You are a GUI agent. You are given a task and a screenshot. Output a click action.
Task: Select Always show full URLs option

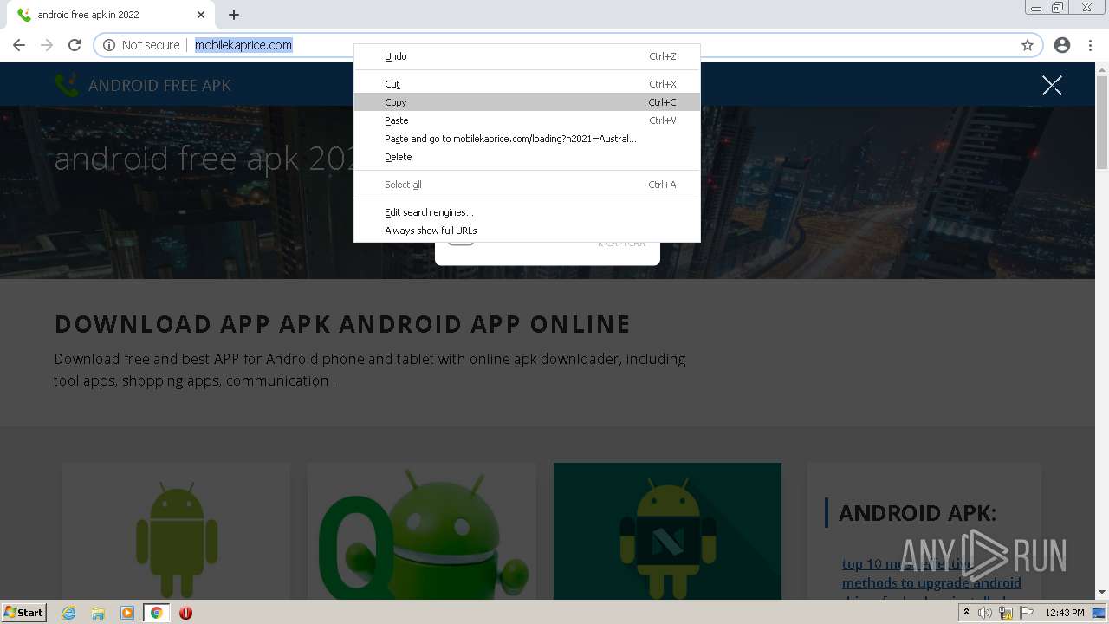527,231
